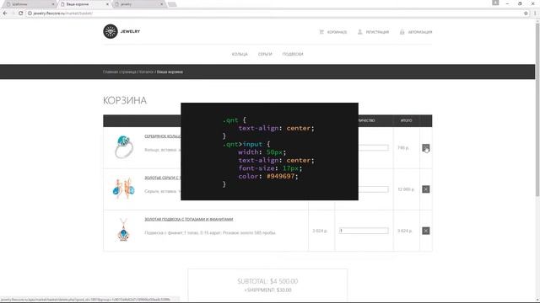Remove the gold pendant from cart
The height and width of the screenshot is (303, 540).
pyautogui.click(x=425, y=231)
